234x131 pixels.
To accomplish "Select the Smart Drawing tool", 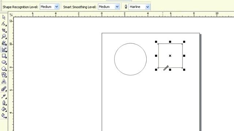I will (4, 49).
